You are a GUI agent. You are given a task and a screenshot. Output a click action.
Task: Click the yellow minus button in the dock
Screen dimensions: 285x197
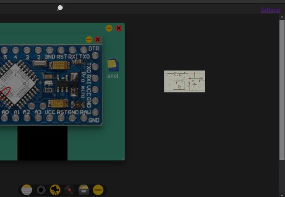click(98, 190)
